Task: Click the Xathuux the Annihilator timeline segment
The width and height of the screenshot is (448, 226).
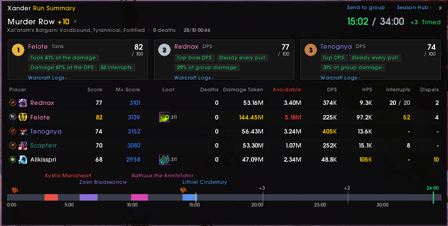Action: point(139,197)
